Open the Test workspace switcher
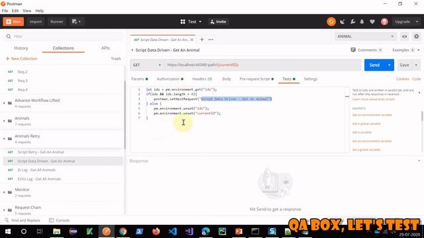424x238 pixels. coord(191,22)
